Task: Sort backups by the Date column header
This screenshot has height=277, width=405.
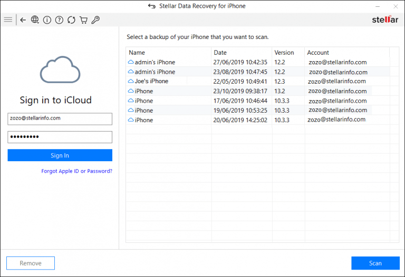Action: pyautogui.click(x=220, y=53)
